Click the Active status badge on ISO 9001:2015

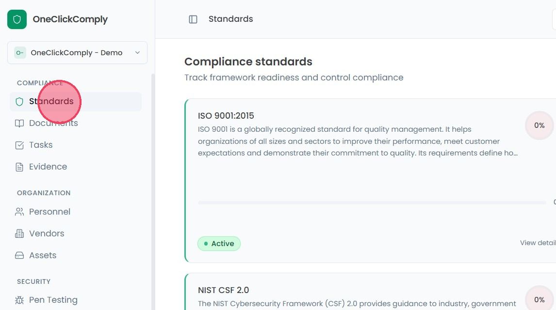point(219,244)
